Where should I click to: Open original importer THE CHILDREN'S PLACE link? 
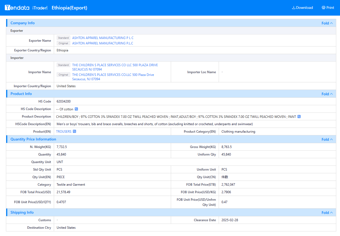coord(113,77)
